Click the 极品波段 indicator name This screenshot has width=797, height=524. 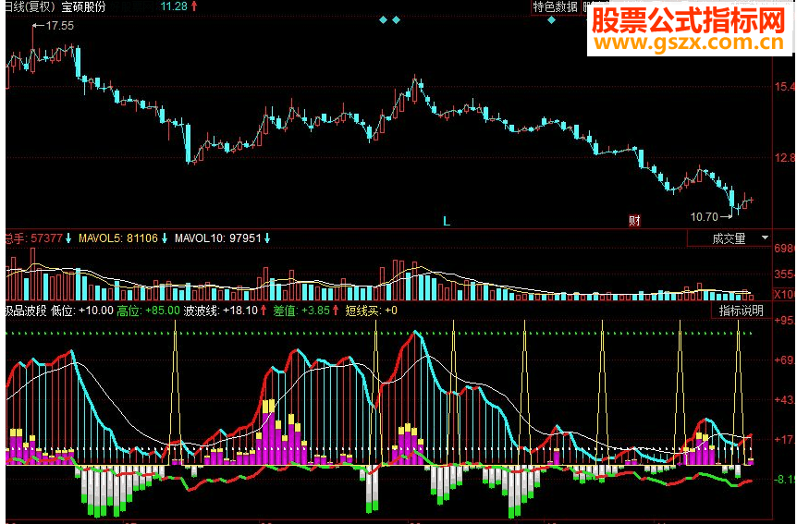click(x=26, y=311)
